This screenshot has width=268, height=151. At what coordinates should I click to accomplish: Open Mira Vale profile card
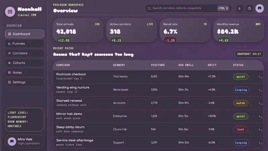coord(24,141)
